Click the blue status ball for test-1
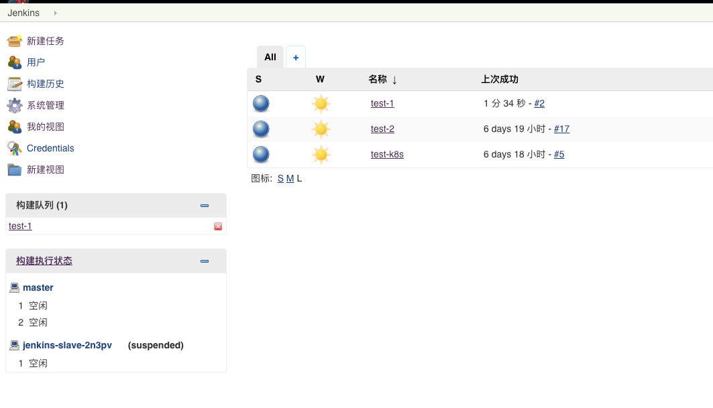The image size is (713, 408). [261, 103]
